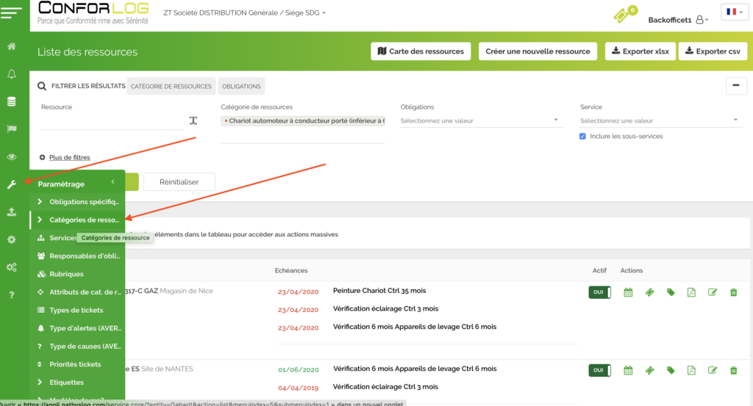Toggle 'Inclure les sous-services' checkbox

tap(582, 137)
